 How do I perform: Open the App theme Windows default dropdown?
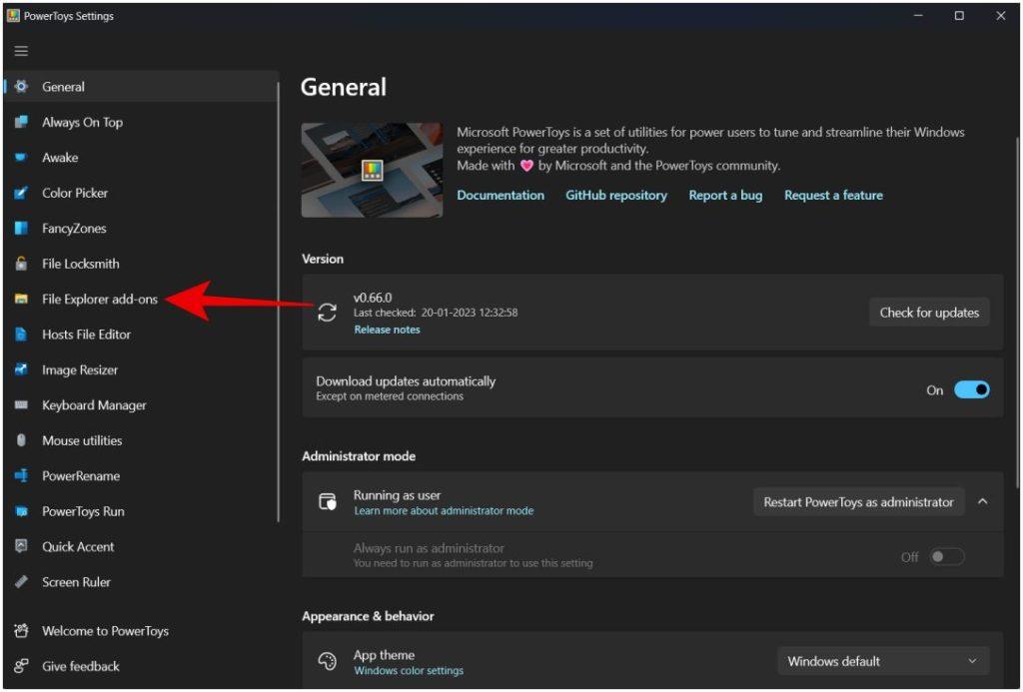pos(883,661)
